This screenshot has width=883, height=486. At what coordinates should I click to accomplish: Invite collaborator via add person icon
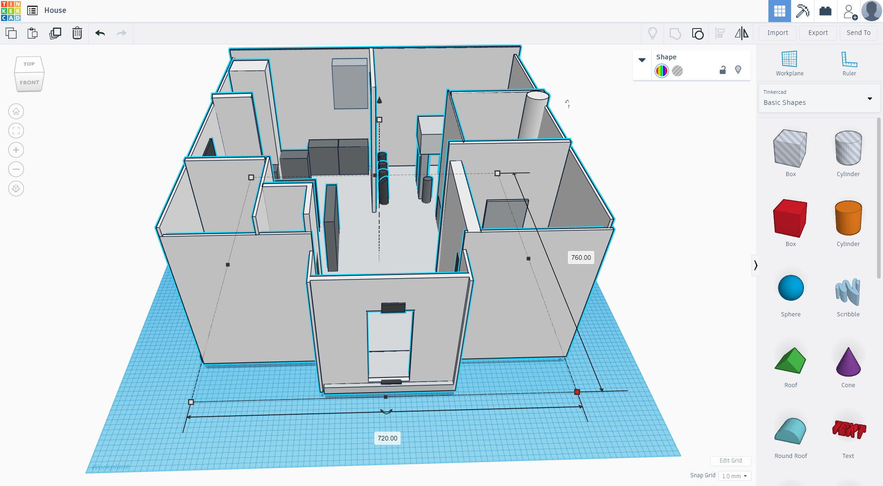pyautogui.click(x=849, y=11)
